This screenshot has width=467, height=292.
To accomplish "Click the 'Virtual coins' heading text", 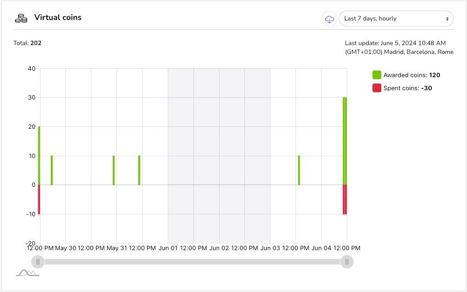I will click(x=58, y=18).
